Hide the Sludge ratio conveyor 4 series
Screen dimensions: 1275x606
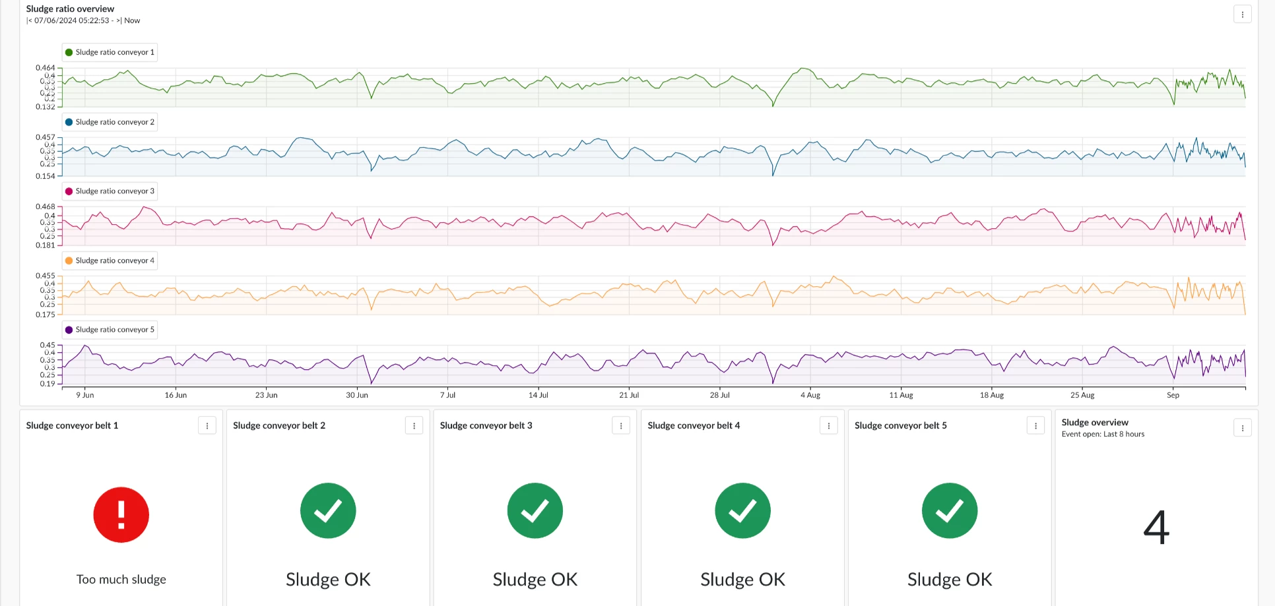pyautogui.click(x=110, y=260)
